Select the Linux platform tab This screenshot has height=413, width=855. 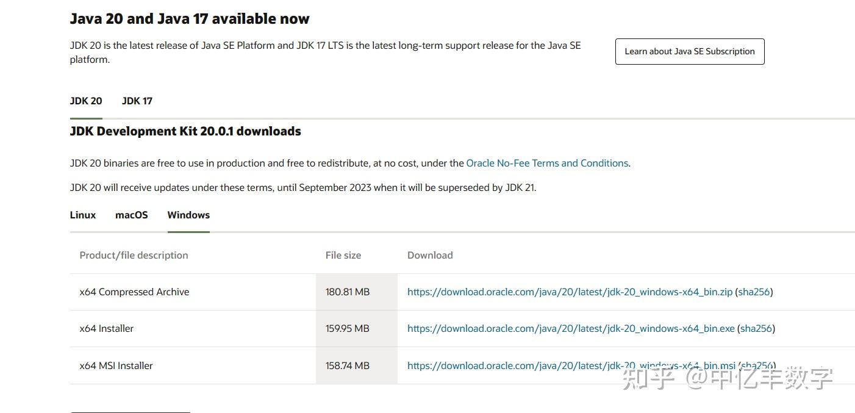(x=83, y=215)
